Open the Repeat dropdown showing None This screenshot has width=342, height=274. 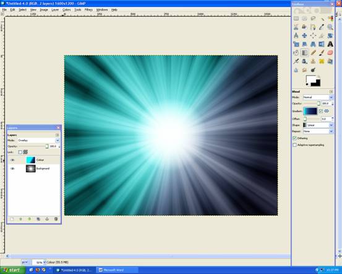coord(318,131)
